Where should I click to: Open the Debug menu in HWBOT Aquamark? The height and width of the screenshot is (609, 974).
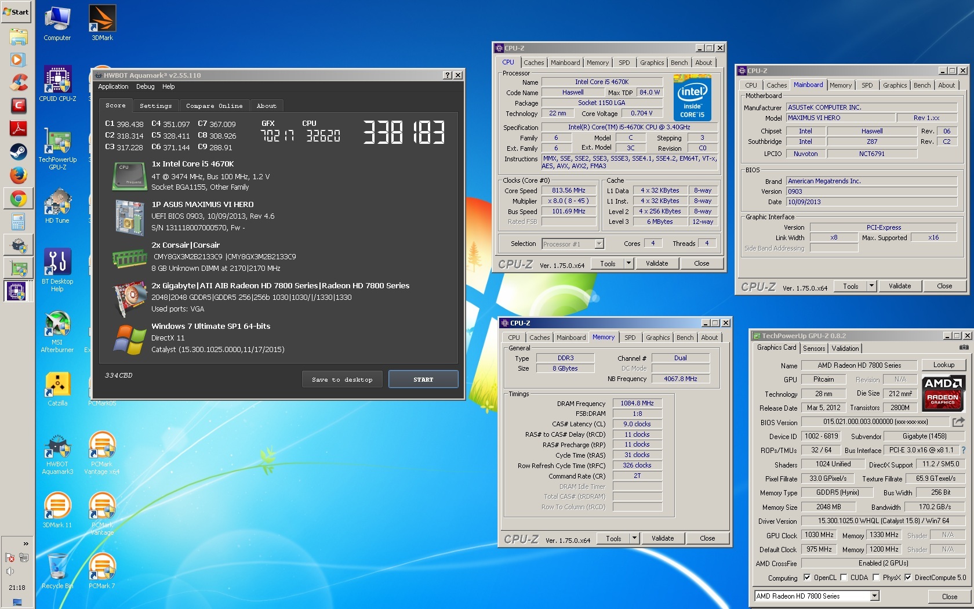tap(145, 86)
